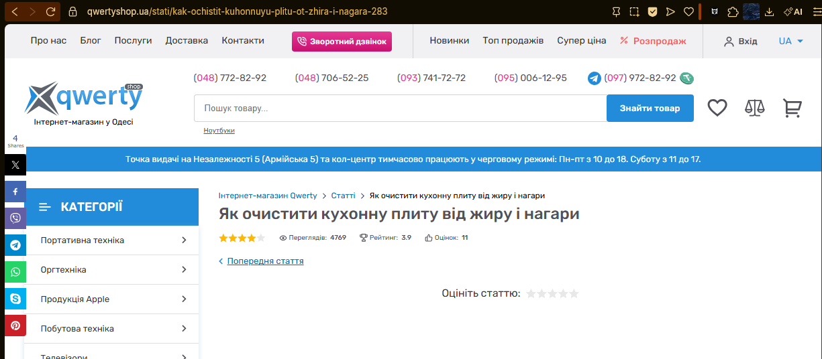Click the padlock site-info icon
The width and height of the screenshot is (822, 359).
click(73, 11)
